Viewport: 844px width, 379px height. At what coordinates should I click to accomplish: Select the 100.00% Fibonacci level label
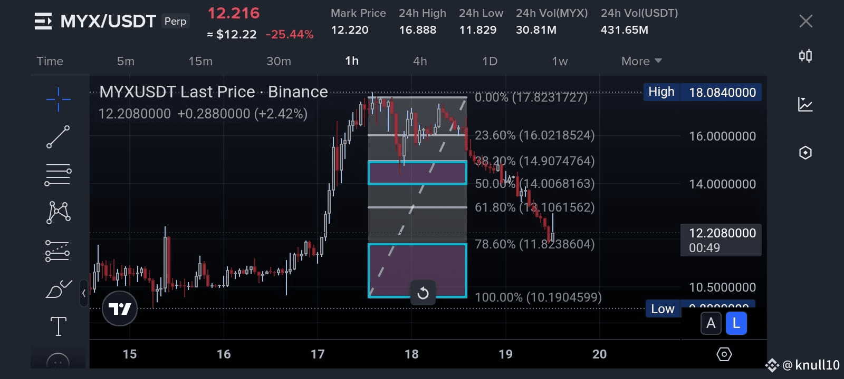[538, 297]
